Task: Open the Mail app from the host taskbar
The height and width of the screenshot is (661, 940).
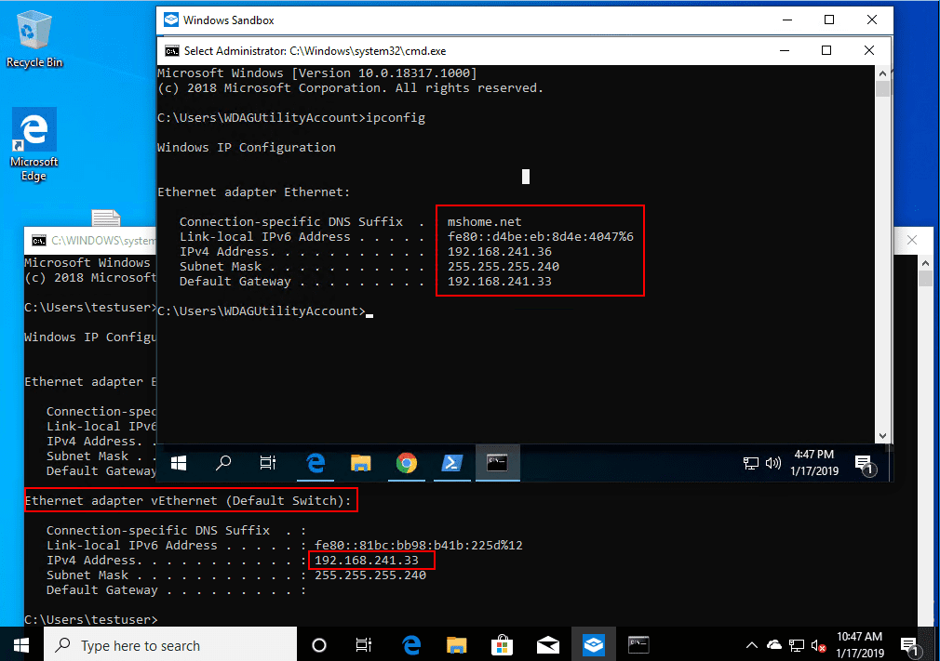Action: point(547,643)
